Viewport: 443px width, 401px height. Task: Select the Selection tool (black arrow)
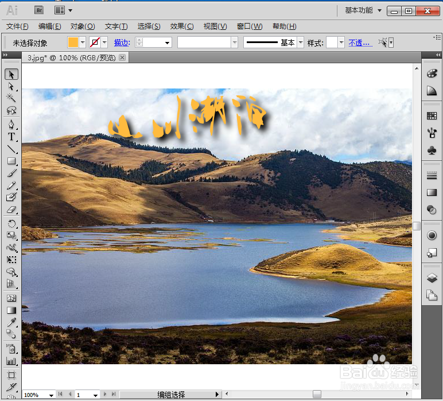pos(11,74)
